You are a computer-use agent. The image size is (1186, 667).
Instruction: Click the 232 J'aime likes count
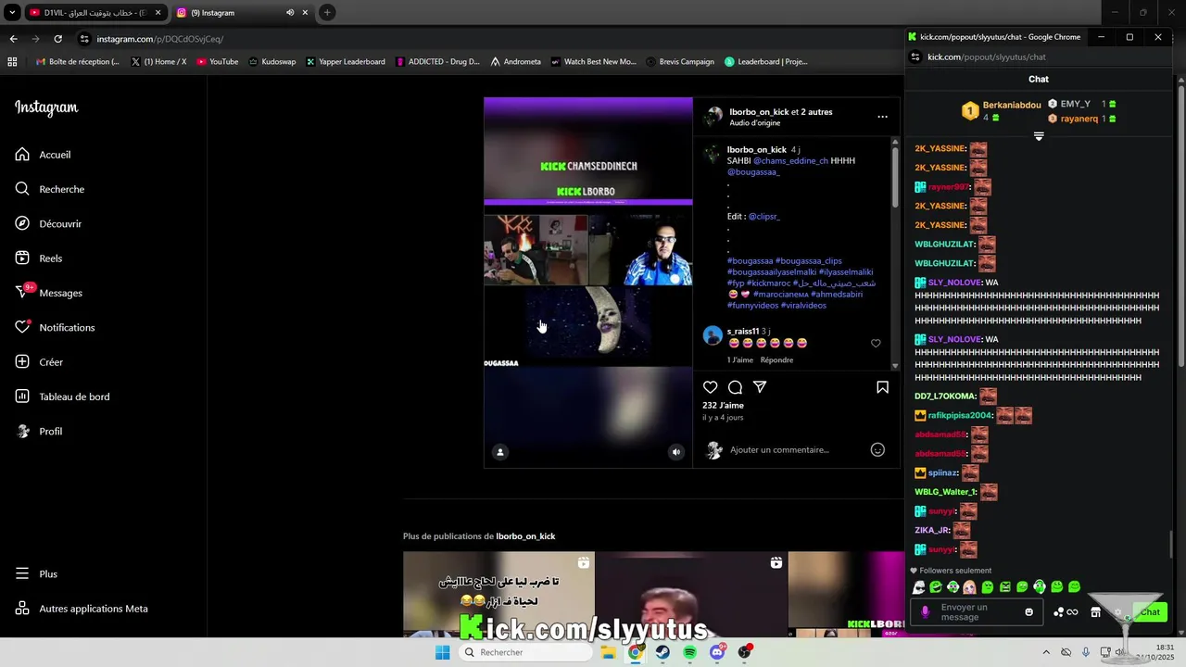[x=723, y=406]
